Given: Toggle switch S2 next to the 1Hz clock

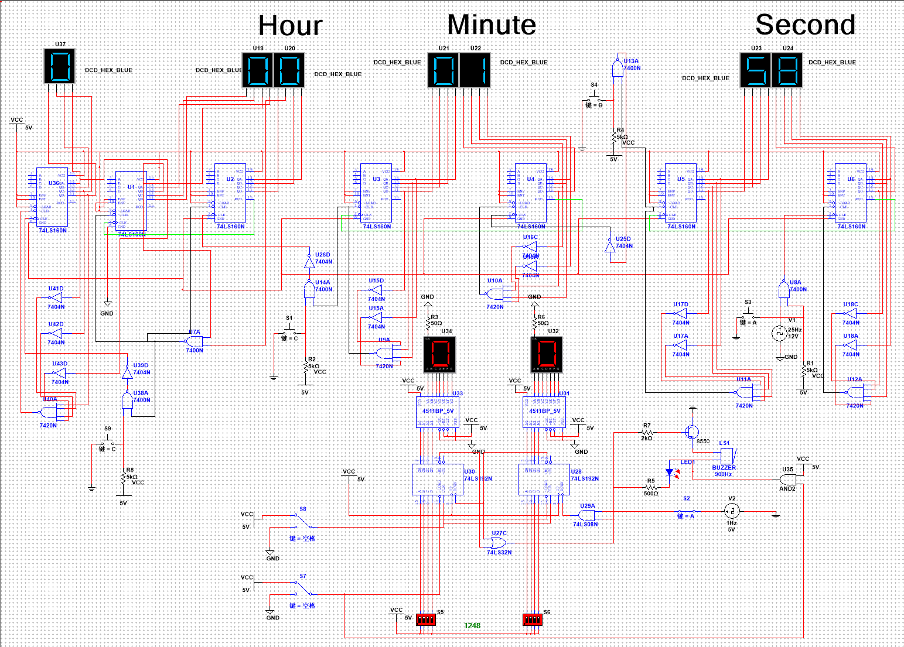Looking at the screenshot, I should [x=687, y=511].
